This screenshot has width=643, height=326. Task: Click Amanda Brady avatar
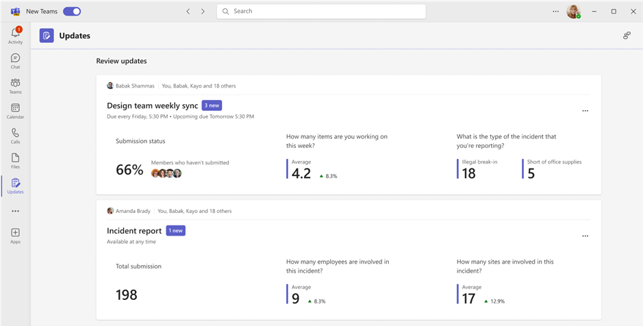click(x=110, y=211)
